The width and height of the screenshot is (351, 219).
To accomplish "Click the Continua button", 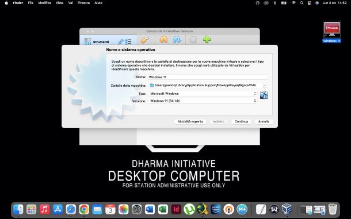I will pyautogui.click(x=241, y=121).
